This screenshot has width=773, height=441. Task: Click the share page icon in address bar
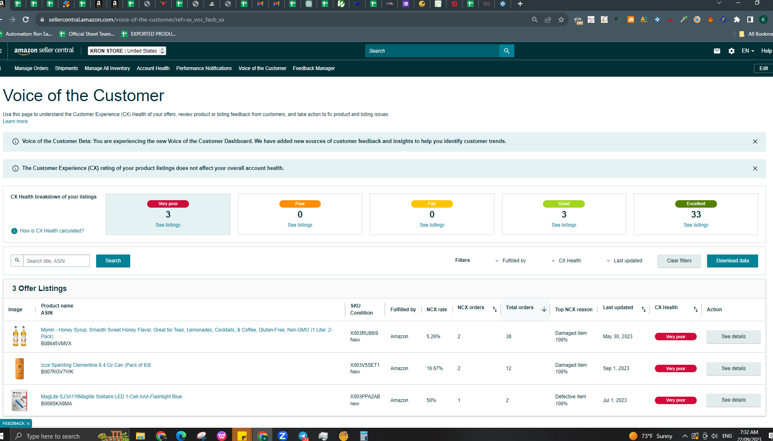[548, 19]
